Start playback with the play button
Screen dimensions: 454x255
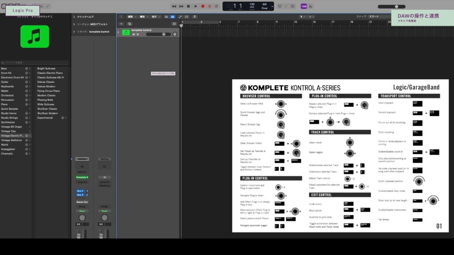click(196, 6)
